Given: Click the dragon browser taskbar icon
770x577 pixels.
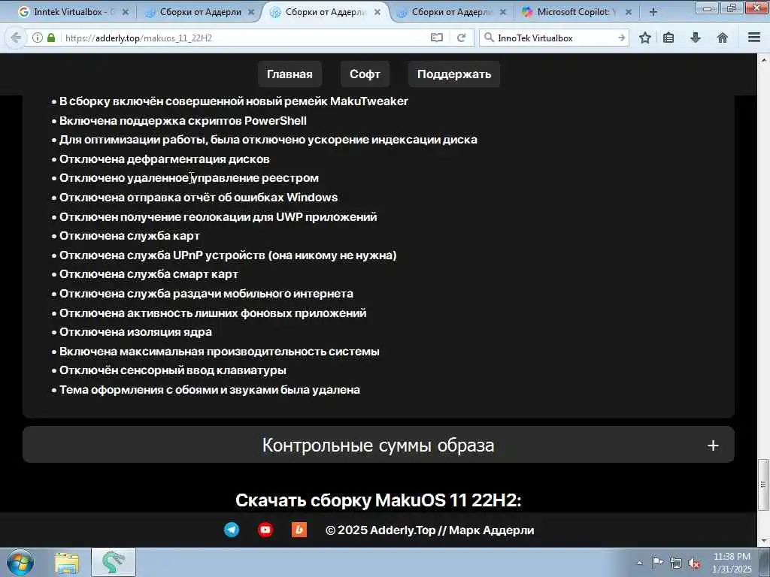Looking at the screenshot, I should (x=114, y=563).
